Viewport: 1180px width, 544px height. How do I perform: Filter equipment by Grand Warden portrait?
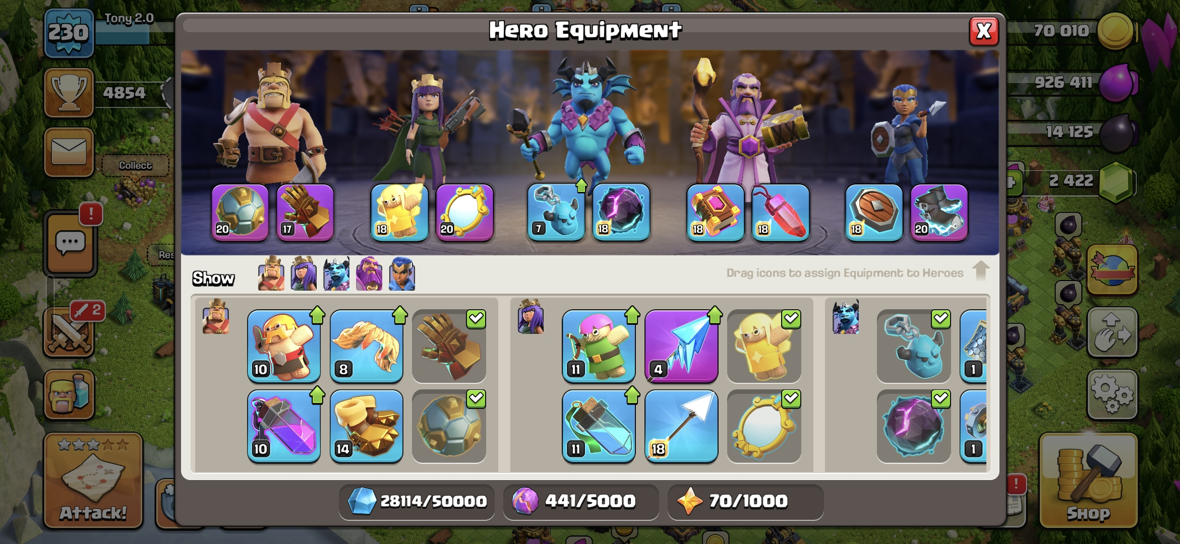[x=369, y=274]
